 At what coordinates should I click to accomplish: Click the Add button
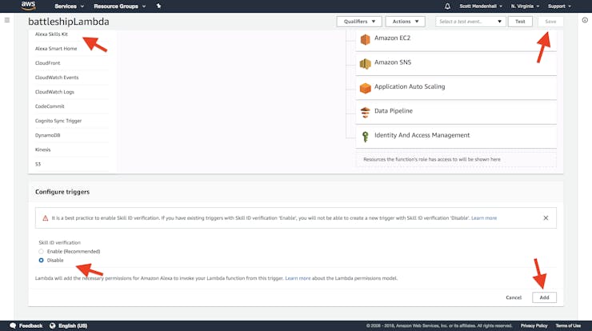[544, 297]
